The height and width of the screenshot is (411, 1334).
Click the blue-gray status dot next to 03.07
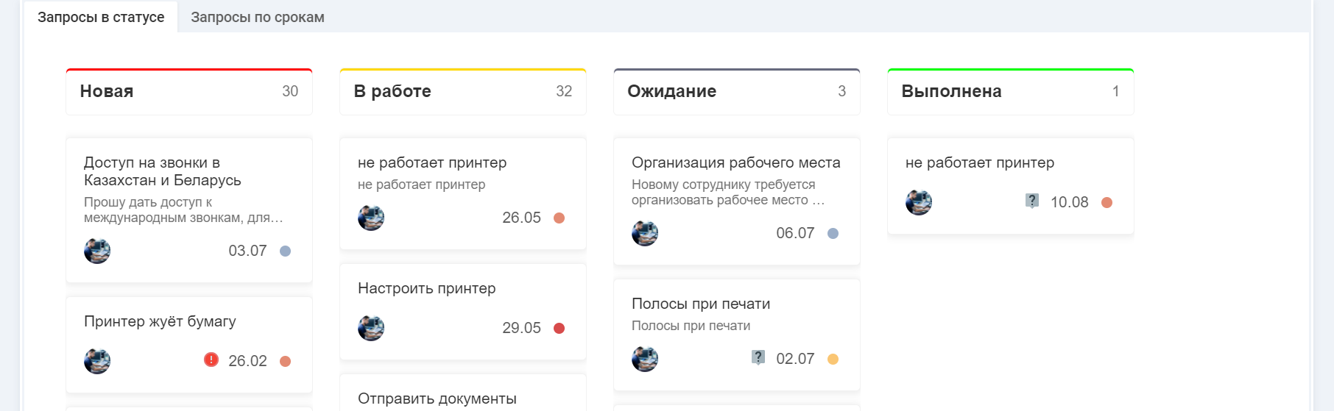tap(285, 251)
